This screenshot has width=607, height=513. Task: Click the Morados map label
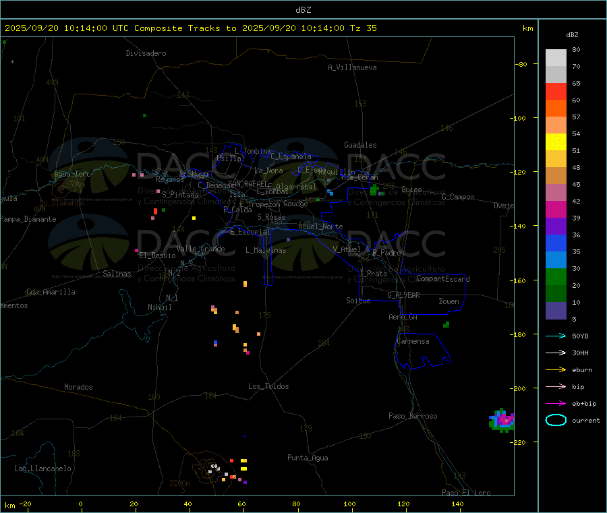(78, 387)
